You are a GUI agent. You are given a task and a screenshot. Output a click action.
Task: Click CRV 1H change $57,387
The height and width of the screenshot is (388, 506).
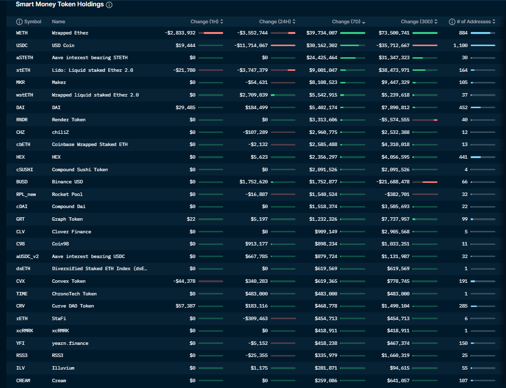(185, 306)
